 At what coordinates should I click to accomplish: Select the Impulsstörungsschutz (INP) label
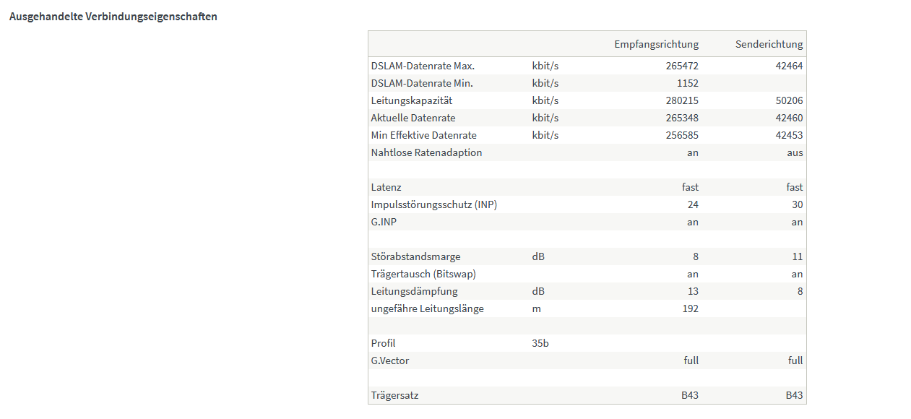(433, 204)
